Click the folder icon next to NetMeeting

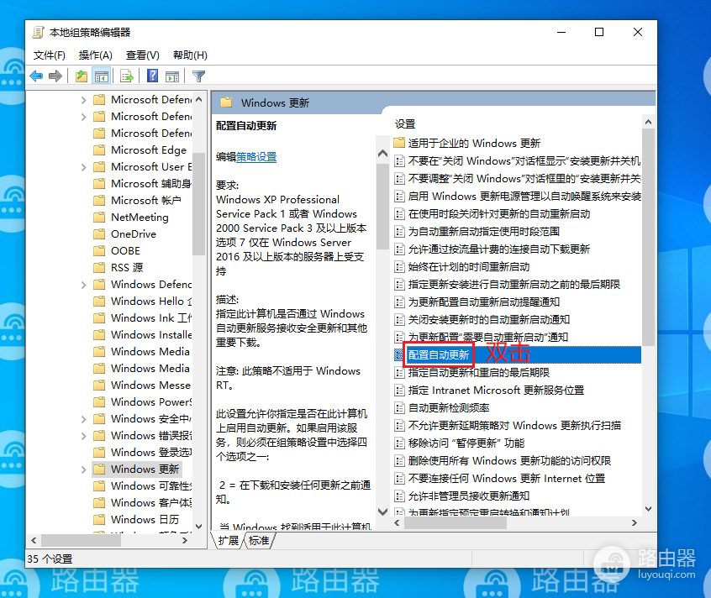coord(99,217)
